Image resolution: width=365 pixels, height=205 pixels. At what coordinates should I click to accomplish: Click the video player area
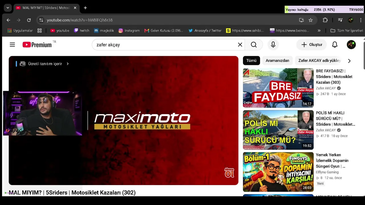coord(123,120)
